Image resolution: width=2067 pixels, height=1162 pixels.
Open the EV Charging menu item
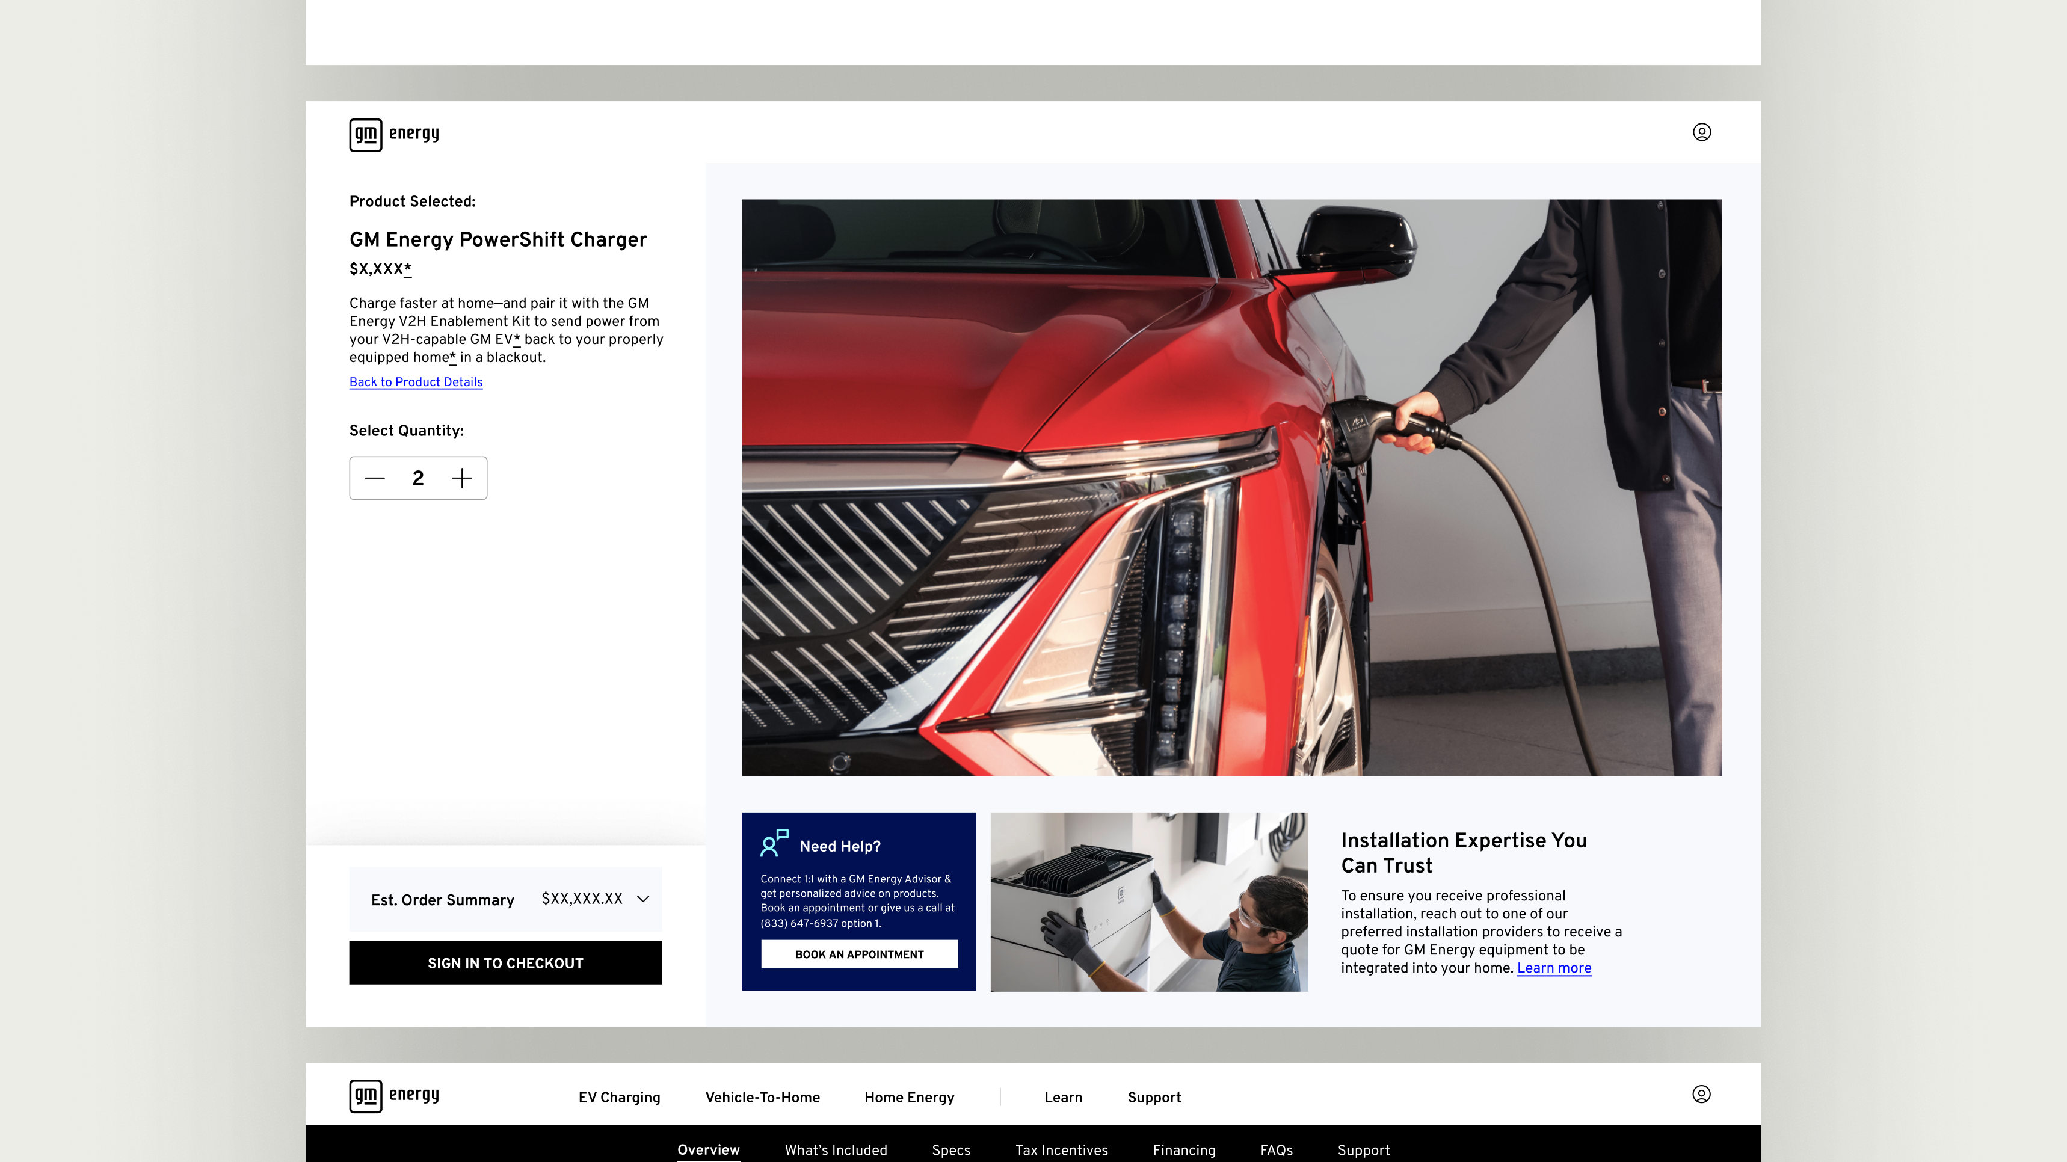pos(618,1097)
